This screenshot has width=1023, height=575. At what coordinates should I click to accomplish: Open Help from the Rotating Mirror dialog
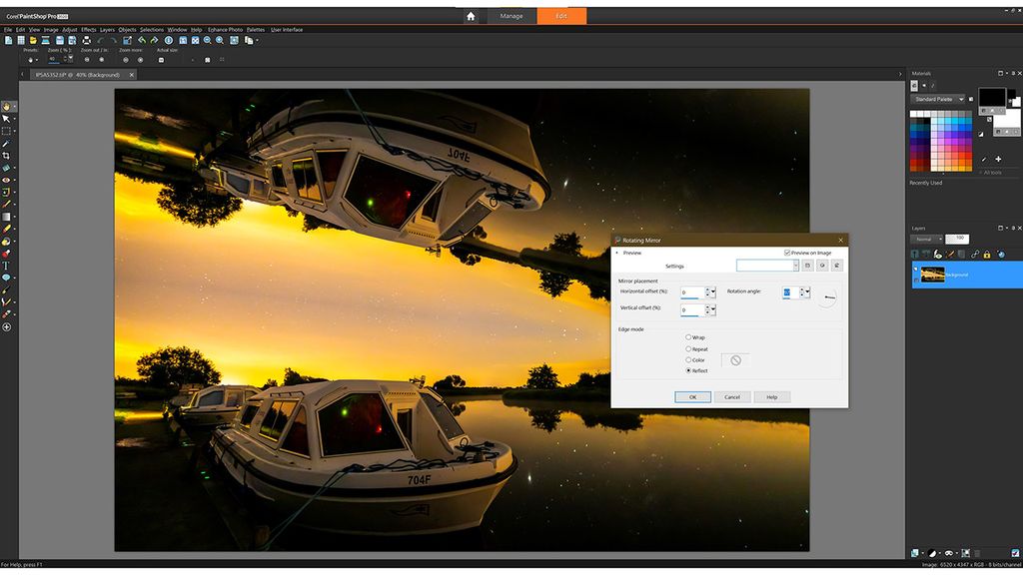771,396
